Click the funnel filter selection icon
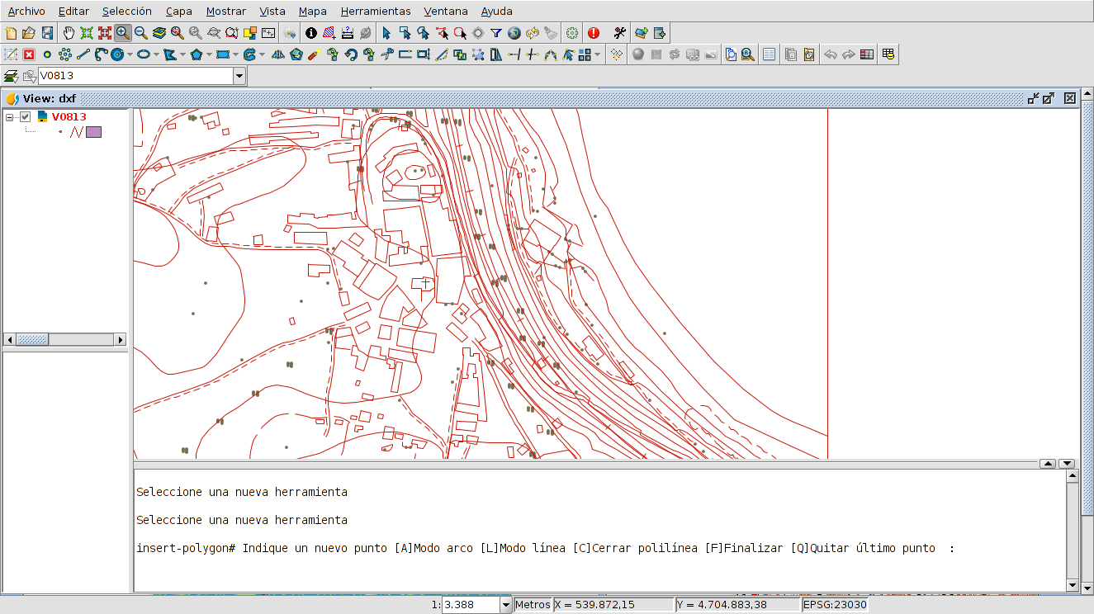Screen dimensions: 1094x614 click(495, 33)
